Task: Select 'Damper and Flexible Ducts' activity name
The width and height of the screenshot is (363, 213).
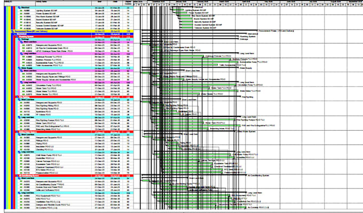Action: pos(53,205)
